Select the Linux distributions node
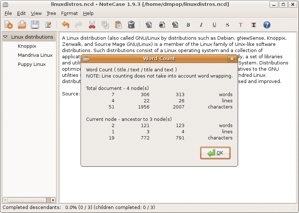Screen dimensions: 299x213 point(32,37)
